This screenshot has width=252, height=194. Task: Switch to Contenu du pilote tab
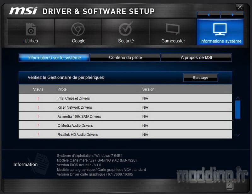125,58
